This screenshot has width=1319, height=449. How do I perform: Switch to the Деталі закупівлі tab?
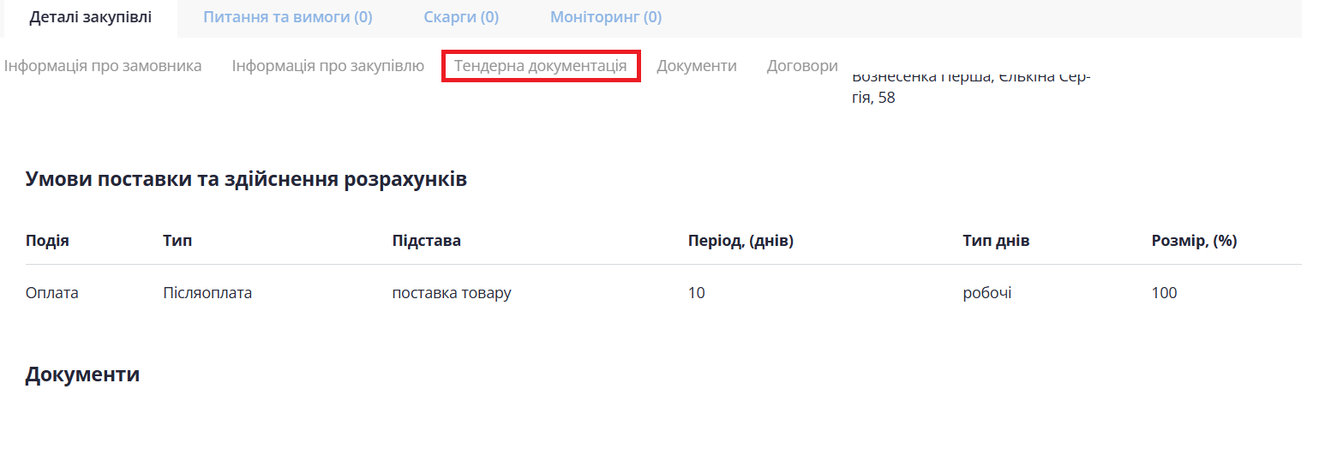pos(90,17)
